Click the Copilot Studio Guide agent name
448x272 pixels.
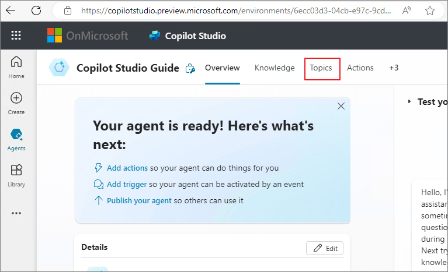pos(128,68)
